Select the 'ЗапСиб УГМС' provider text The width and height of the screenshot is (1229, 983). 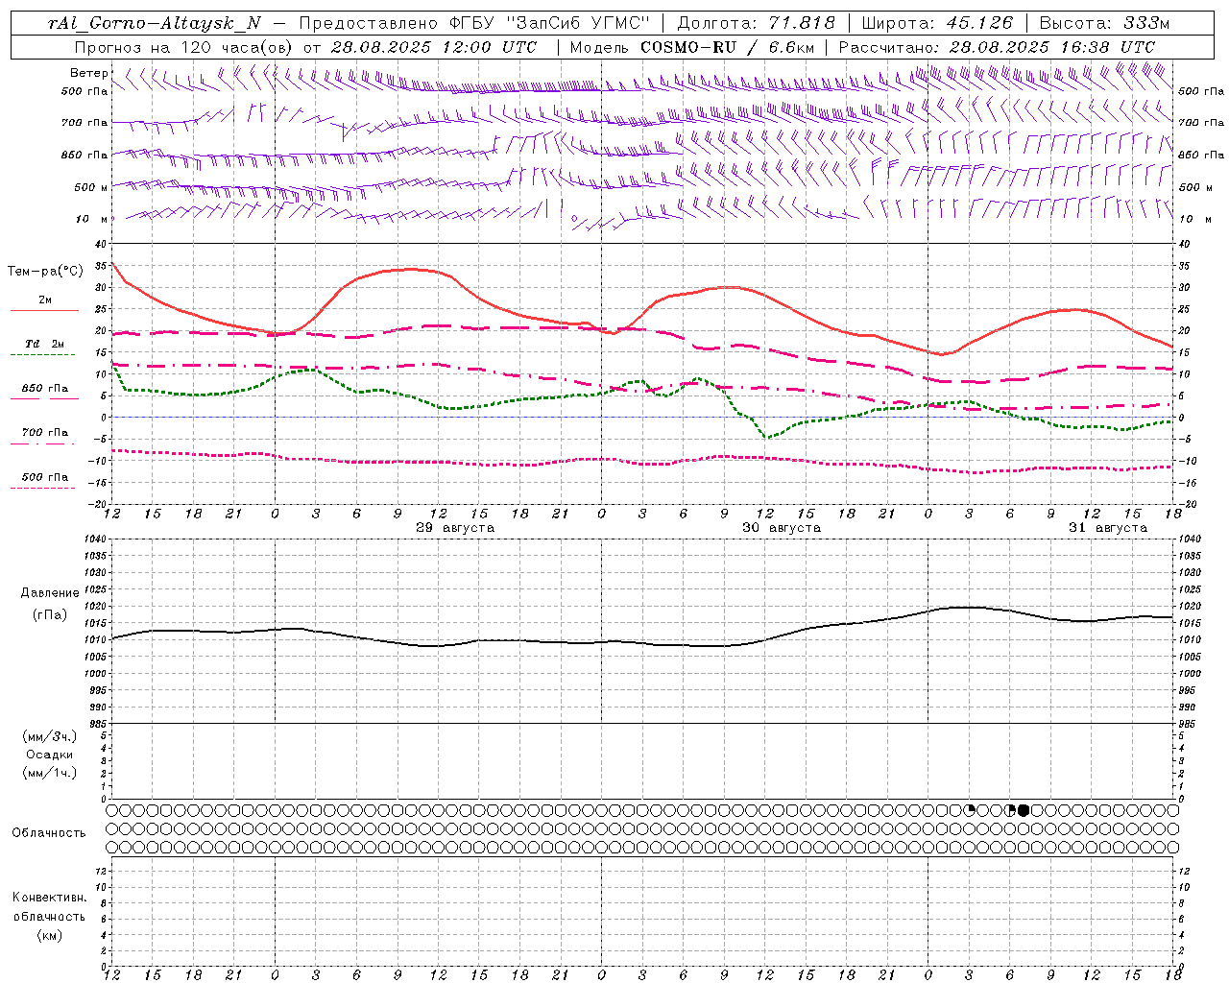pos(580,23)
